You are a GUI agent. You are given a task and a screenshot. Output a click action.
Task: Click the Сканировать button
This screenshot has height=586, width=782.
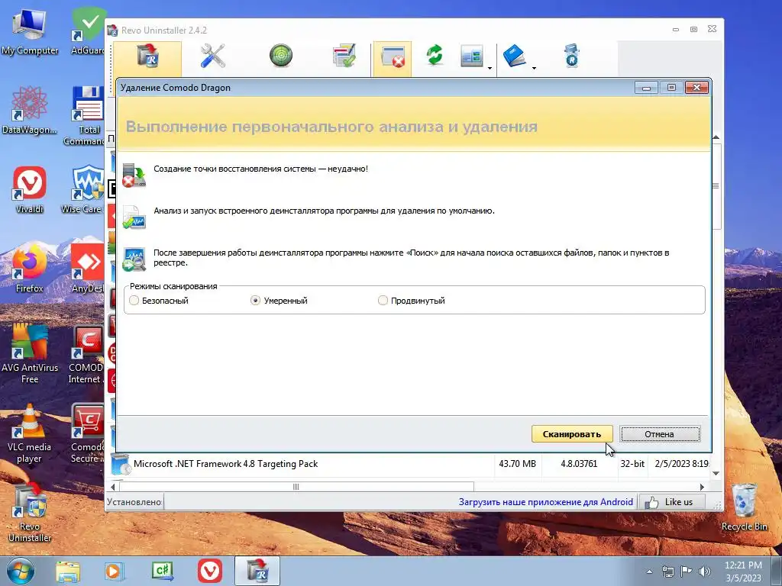571,434
